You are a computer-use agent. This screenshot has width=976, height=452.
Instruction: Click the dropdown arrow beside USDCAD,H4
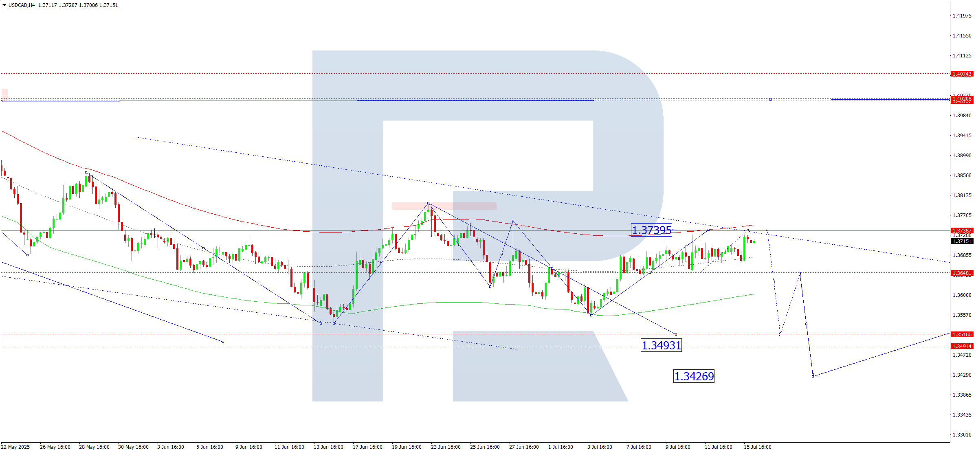[4, 5]
